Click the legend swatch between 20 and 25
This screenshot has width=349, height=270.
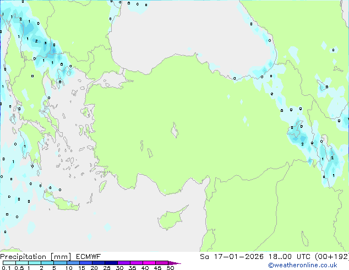click(x=99, y=263)
